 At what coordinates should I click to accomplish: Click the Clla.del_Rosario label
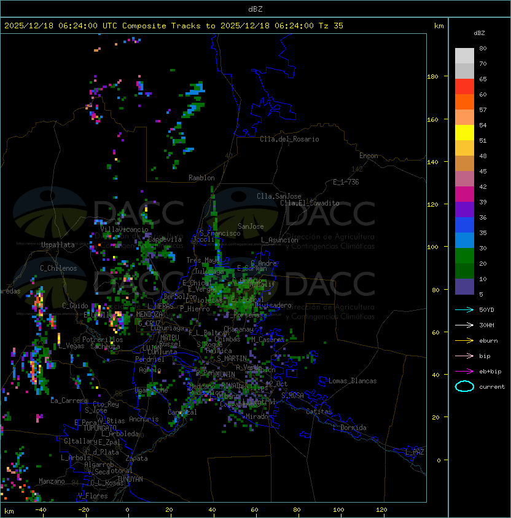(289, 139)
